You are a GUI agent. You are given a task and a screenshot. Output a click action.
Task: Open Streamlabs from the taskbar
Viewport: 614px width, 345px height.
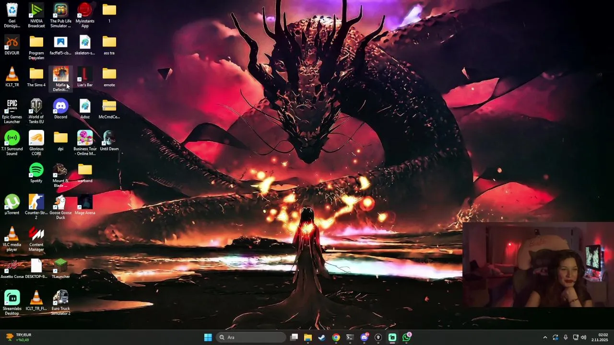pos(392,337)
